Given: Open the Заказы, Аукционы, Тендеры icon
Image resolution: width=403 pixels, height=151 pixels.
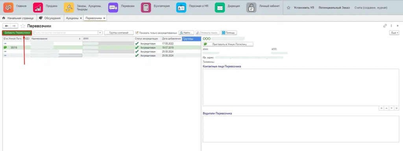Looking at the screenshot, I should (68, 7).
